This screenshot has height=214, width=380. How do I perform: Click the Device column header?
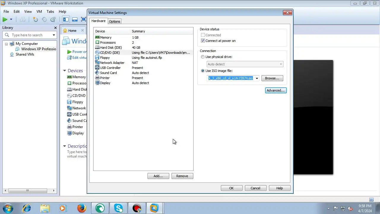tap(112, 31)
